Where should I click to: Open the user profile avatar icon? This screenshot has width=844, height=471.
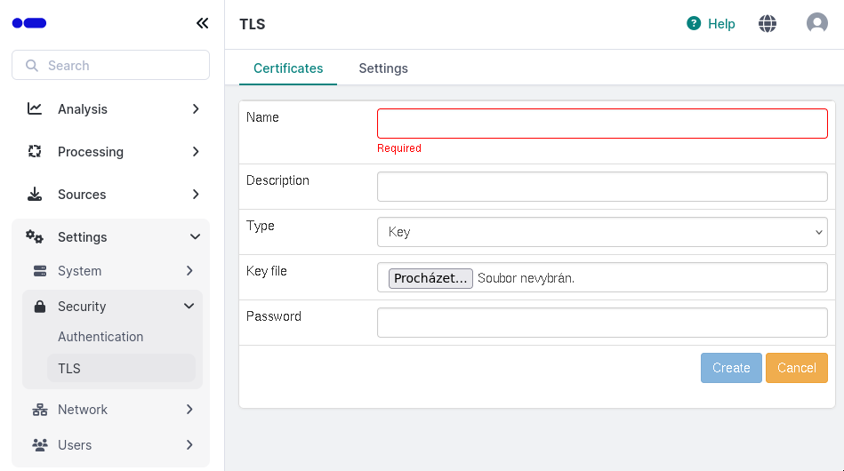[x=816, y=24]
